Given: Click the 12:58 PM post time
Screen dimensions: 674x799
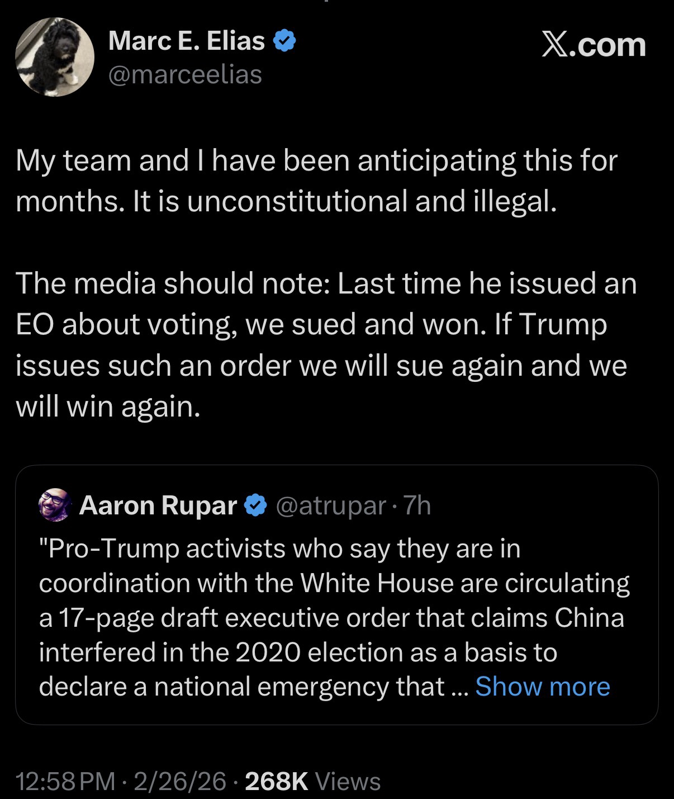Looking at the screenshot, I should [x=66, y=781].
